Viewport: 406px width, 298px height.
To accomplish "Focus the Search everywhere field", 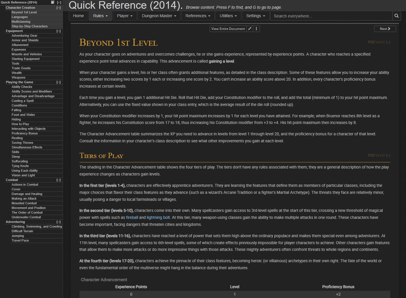I will tap(331, 16).
